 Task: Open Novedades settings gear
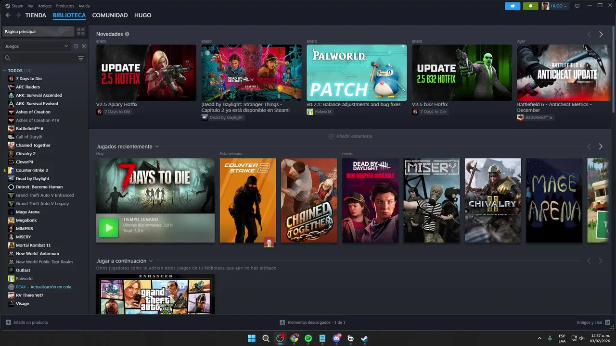click(127, 34)
